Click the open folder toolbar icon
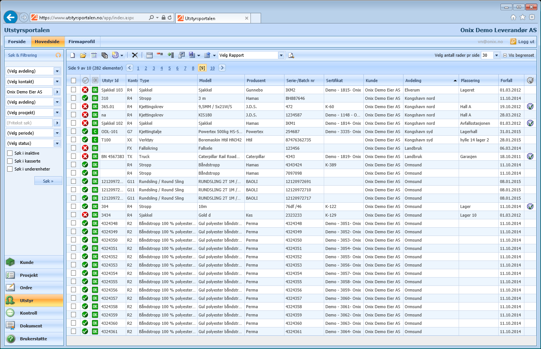Viewport: 541px width, 349px height. tap(83, 55)
